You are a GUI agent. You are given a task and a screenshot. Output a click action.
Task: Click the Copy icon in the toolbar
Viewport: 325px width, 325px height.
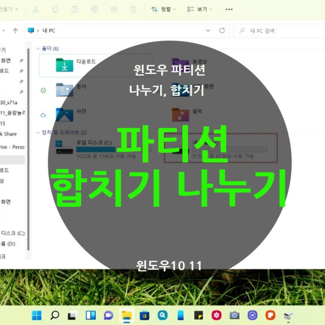[55, 9]
